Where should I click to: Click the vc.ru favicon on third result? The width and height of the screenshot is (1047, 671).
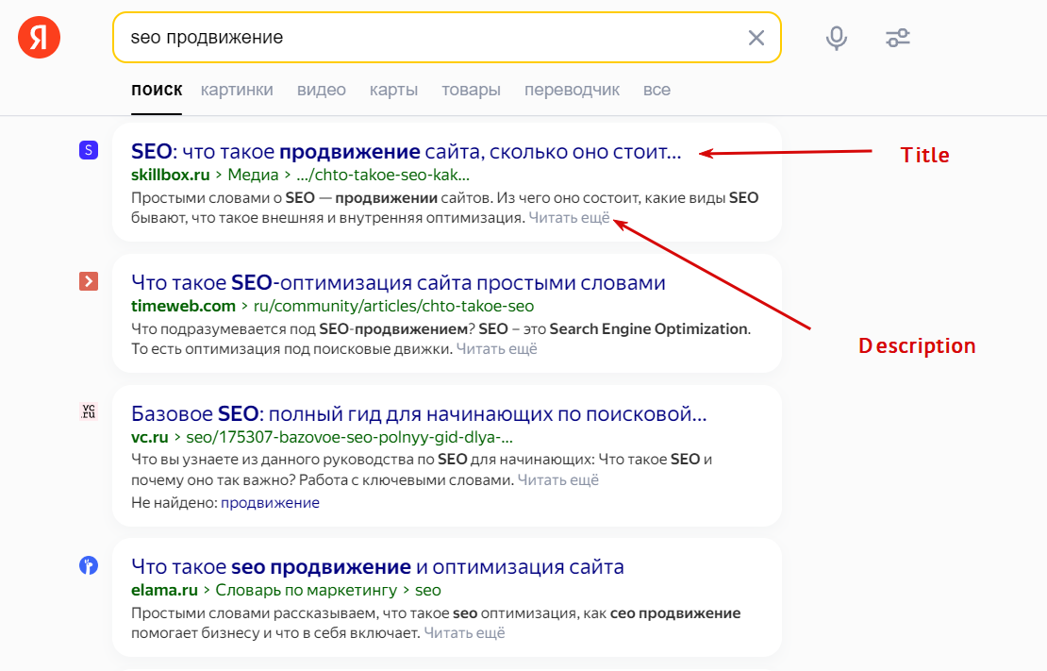pyautogui.click(x=90, y=411)
